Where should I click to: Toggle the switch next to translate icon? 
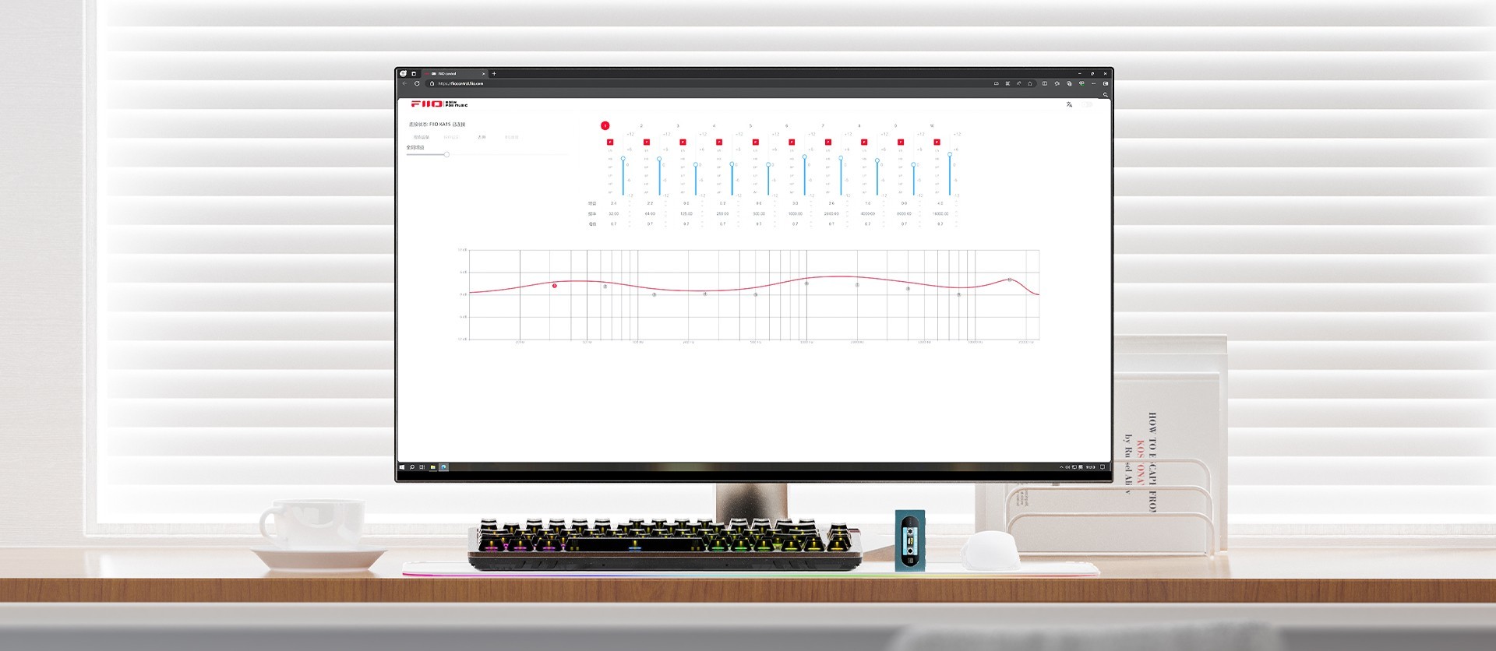tap(1087, 104)
